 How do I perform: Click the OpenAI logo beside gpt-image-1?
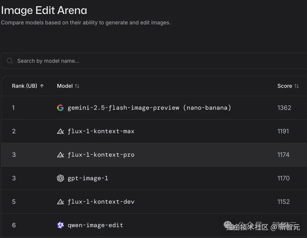tap(60, 178)
